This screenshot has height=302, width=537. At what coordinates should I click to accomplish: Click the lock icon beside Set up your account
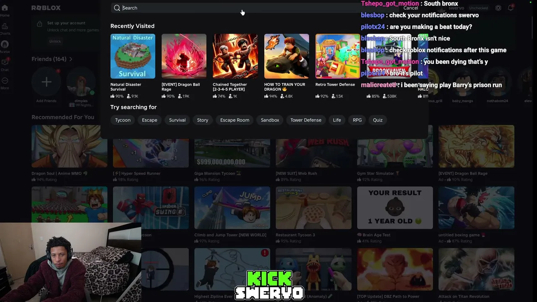tap(39, 24)
